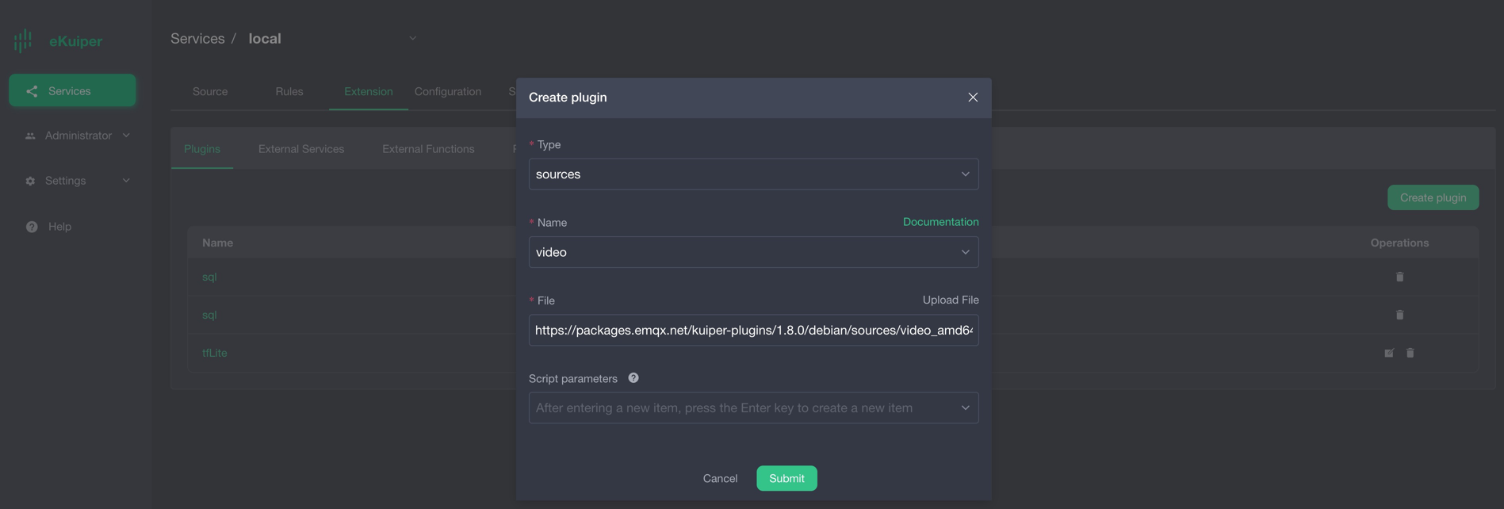Show Script parameters help tooltip icon

(633, 378)
